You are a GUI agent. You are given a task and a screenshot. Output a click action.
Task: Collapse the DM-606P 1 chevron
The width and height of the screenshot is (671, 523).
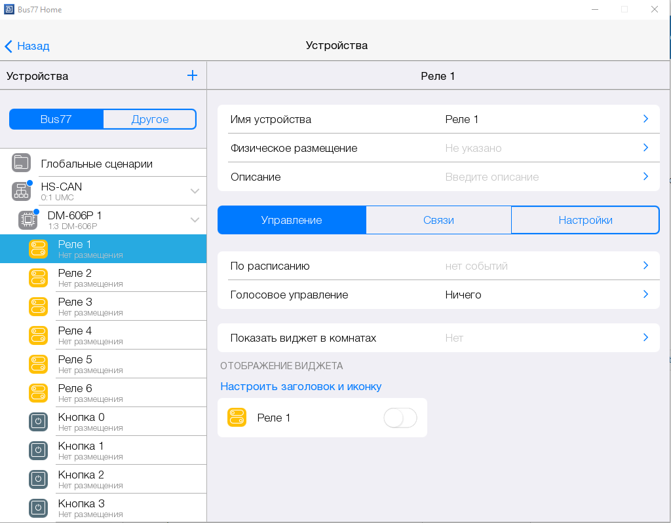pos(195,220)
